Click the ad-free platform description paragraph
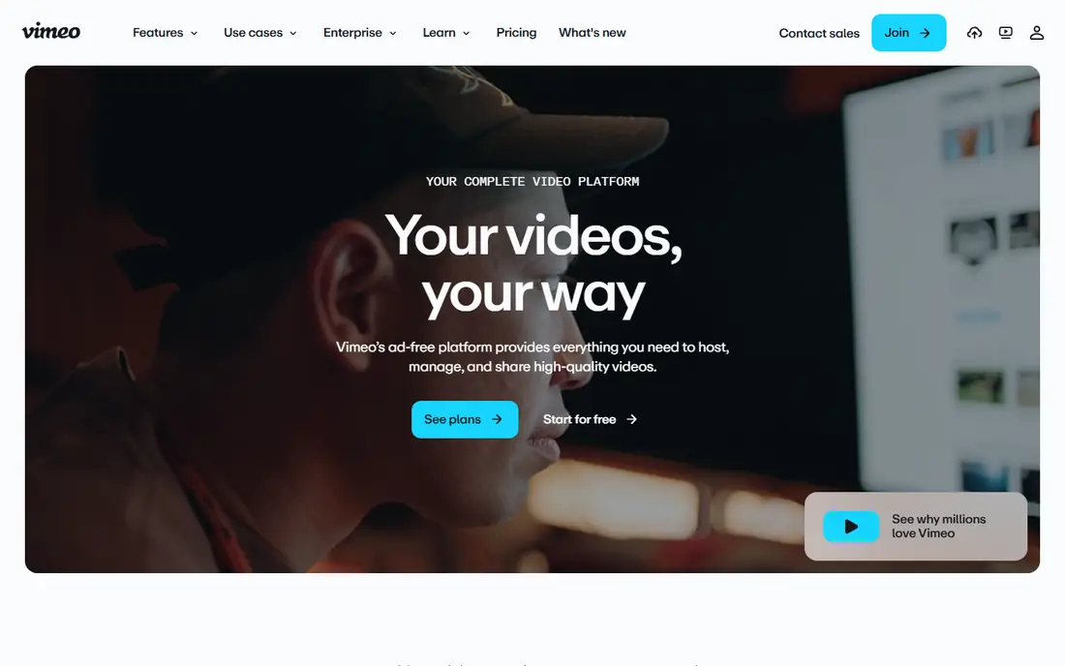Screen dimensions: 1065x666 point(532,356)
